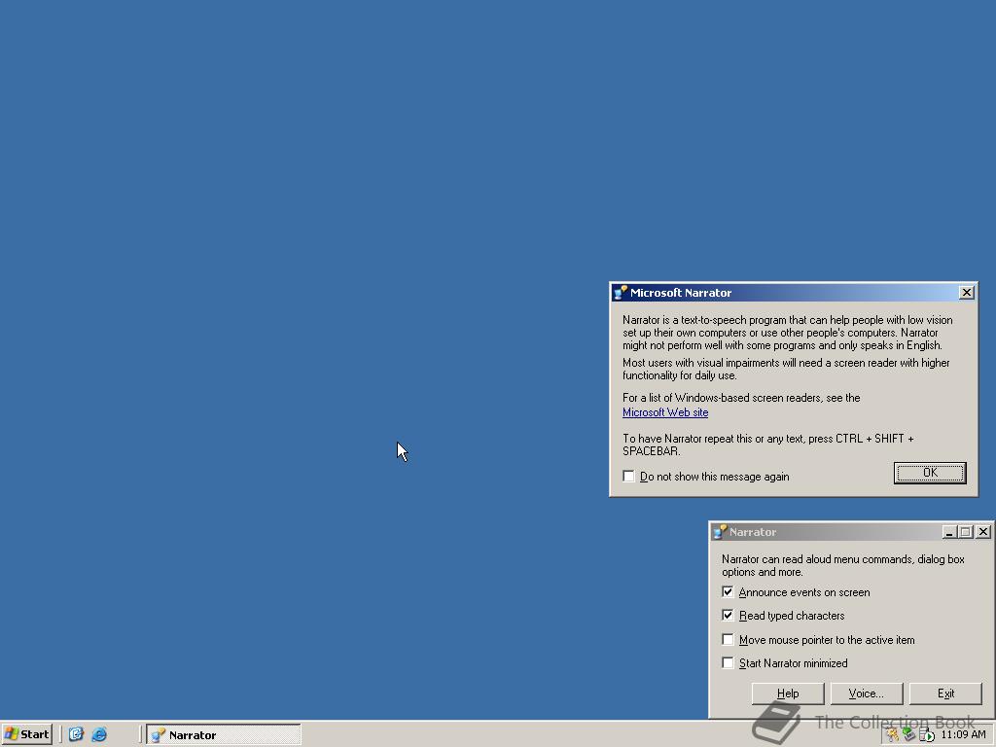Open the Start menu
Viewport: 996px width, 747px height.
point(26,734)
